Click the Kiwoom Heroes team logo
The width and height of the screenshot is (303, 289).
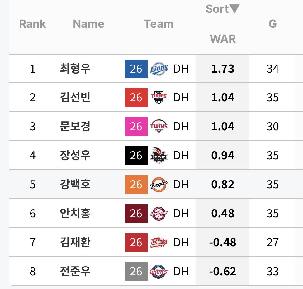click(159, 214)
